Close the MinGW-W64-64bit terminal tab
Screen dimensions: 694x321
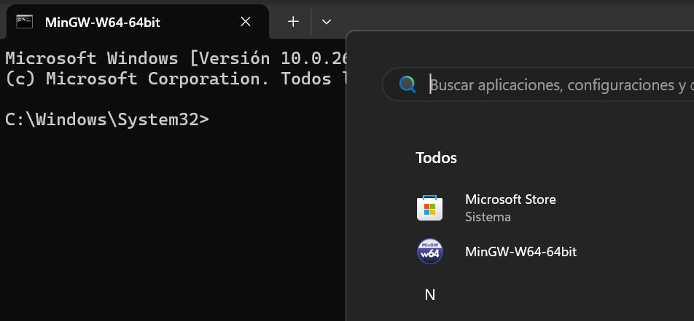coord(246,22)
